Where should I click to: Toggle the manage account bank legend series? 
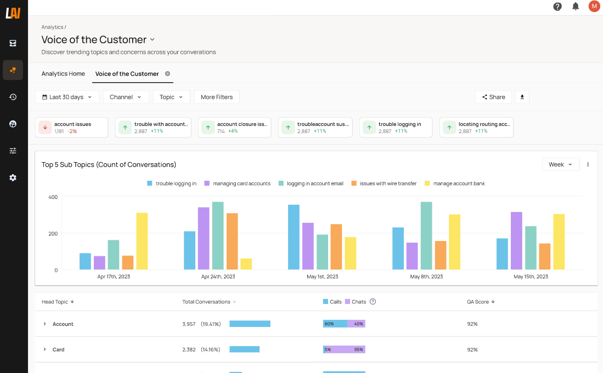point(454,183)
